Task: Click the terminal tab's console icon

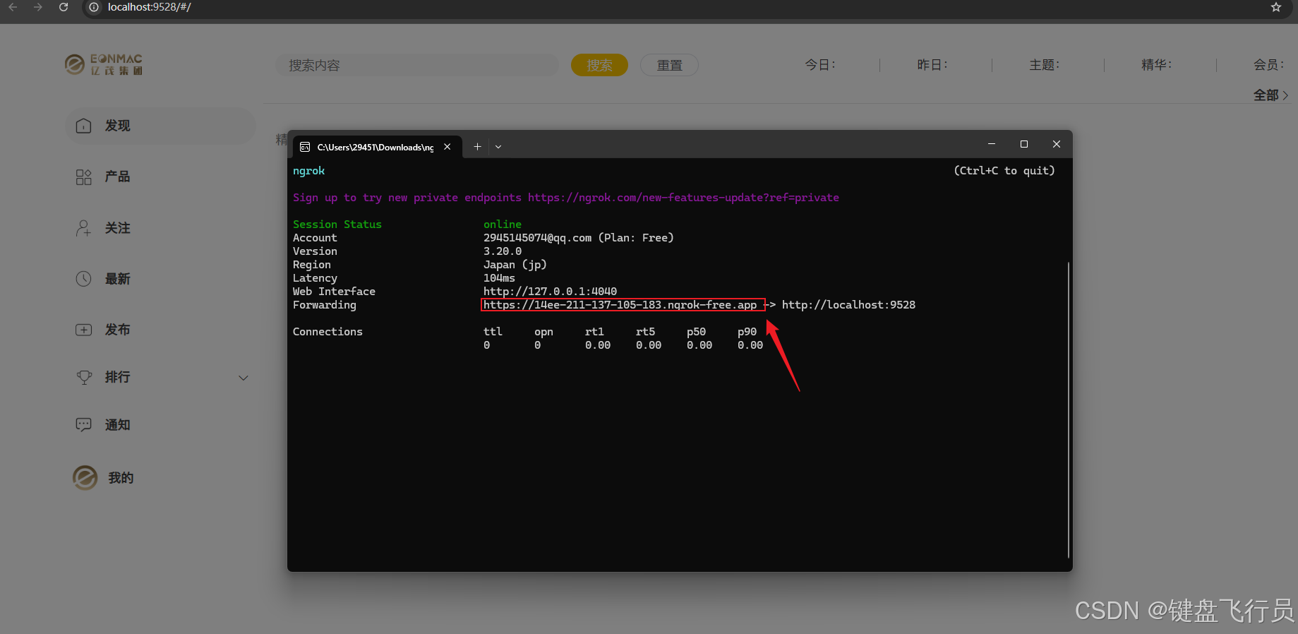Action: point(305,147)
